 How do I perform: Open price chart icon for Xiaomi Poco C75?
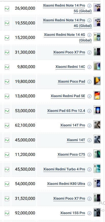(x=7, y=155)
